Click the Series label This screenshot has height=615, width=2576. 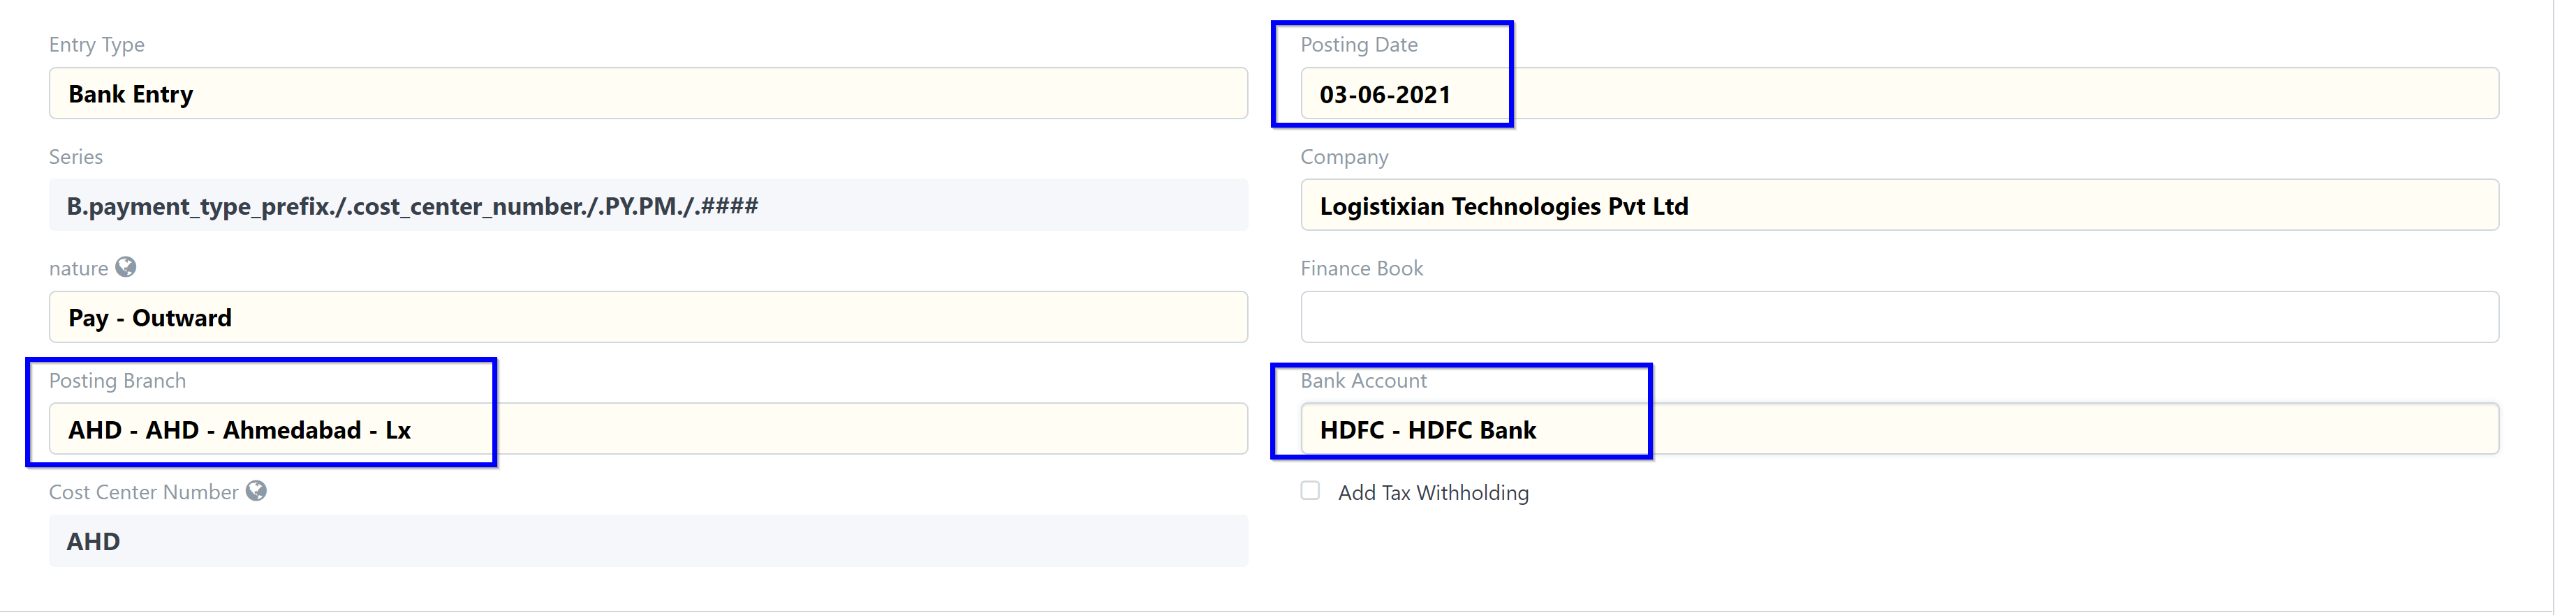coord(76,157)
